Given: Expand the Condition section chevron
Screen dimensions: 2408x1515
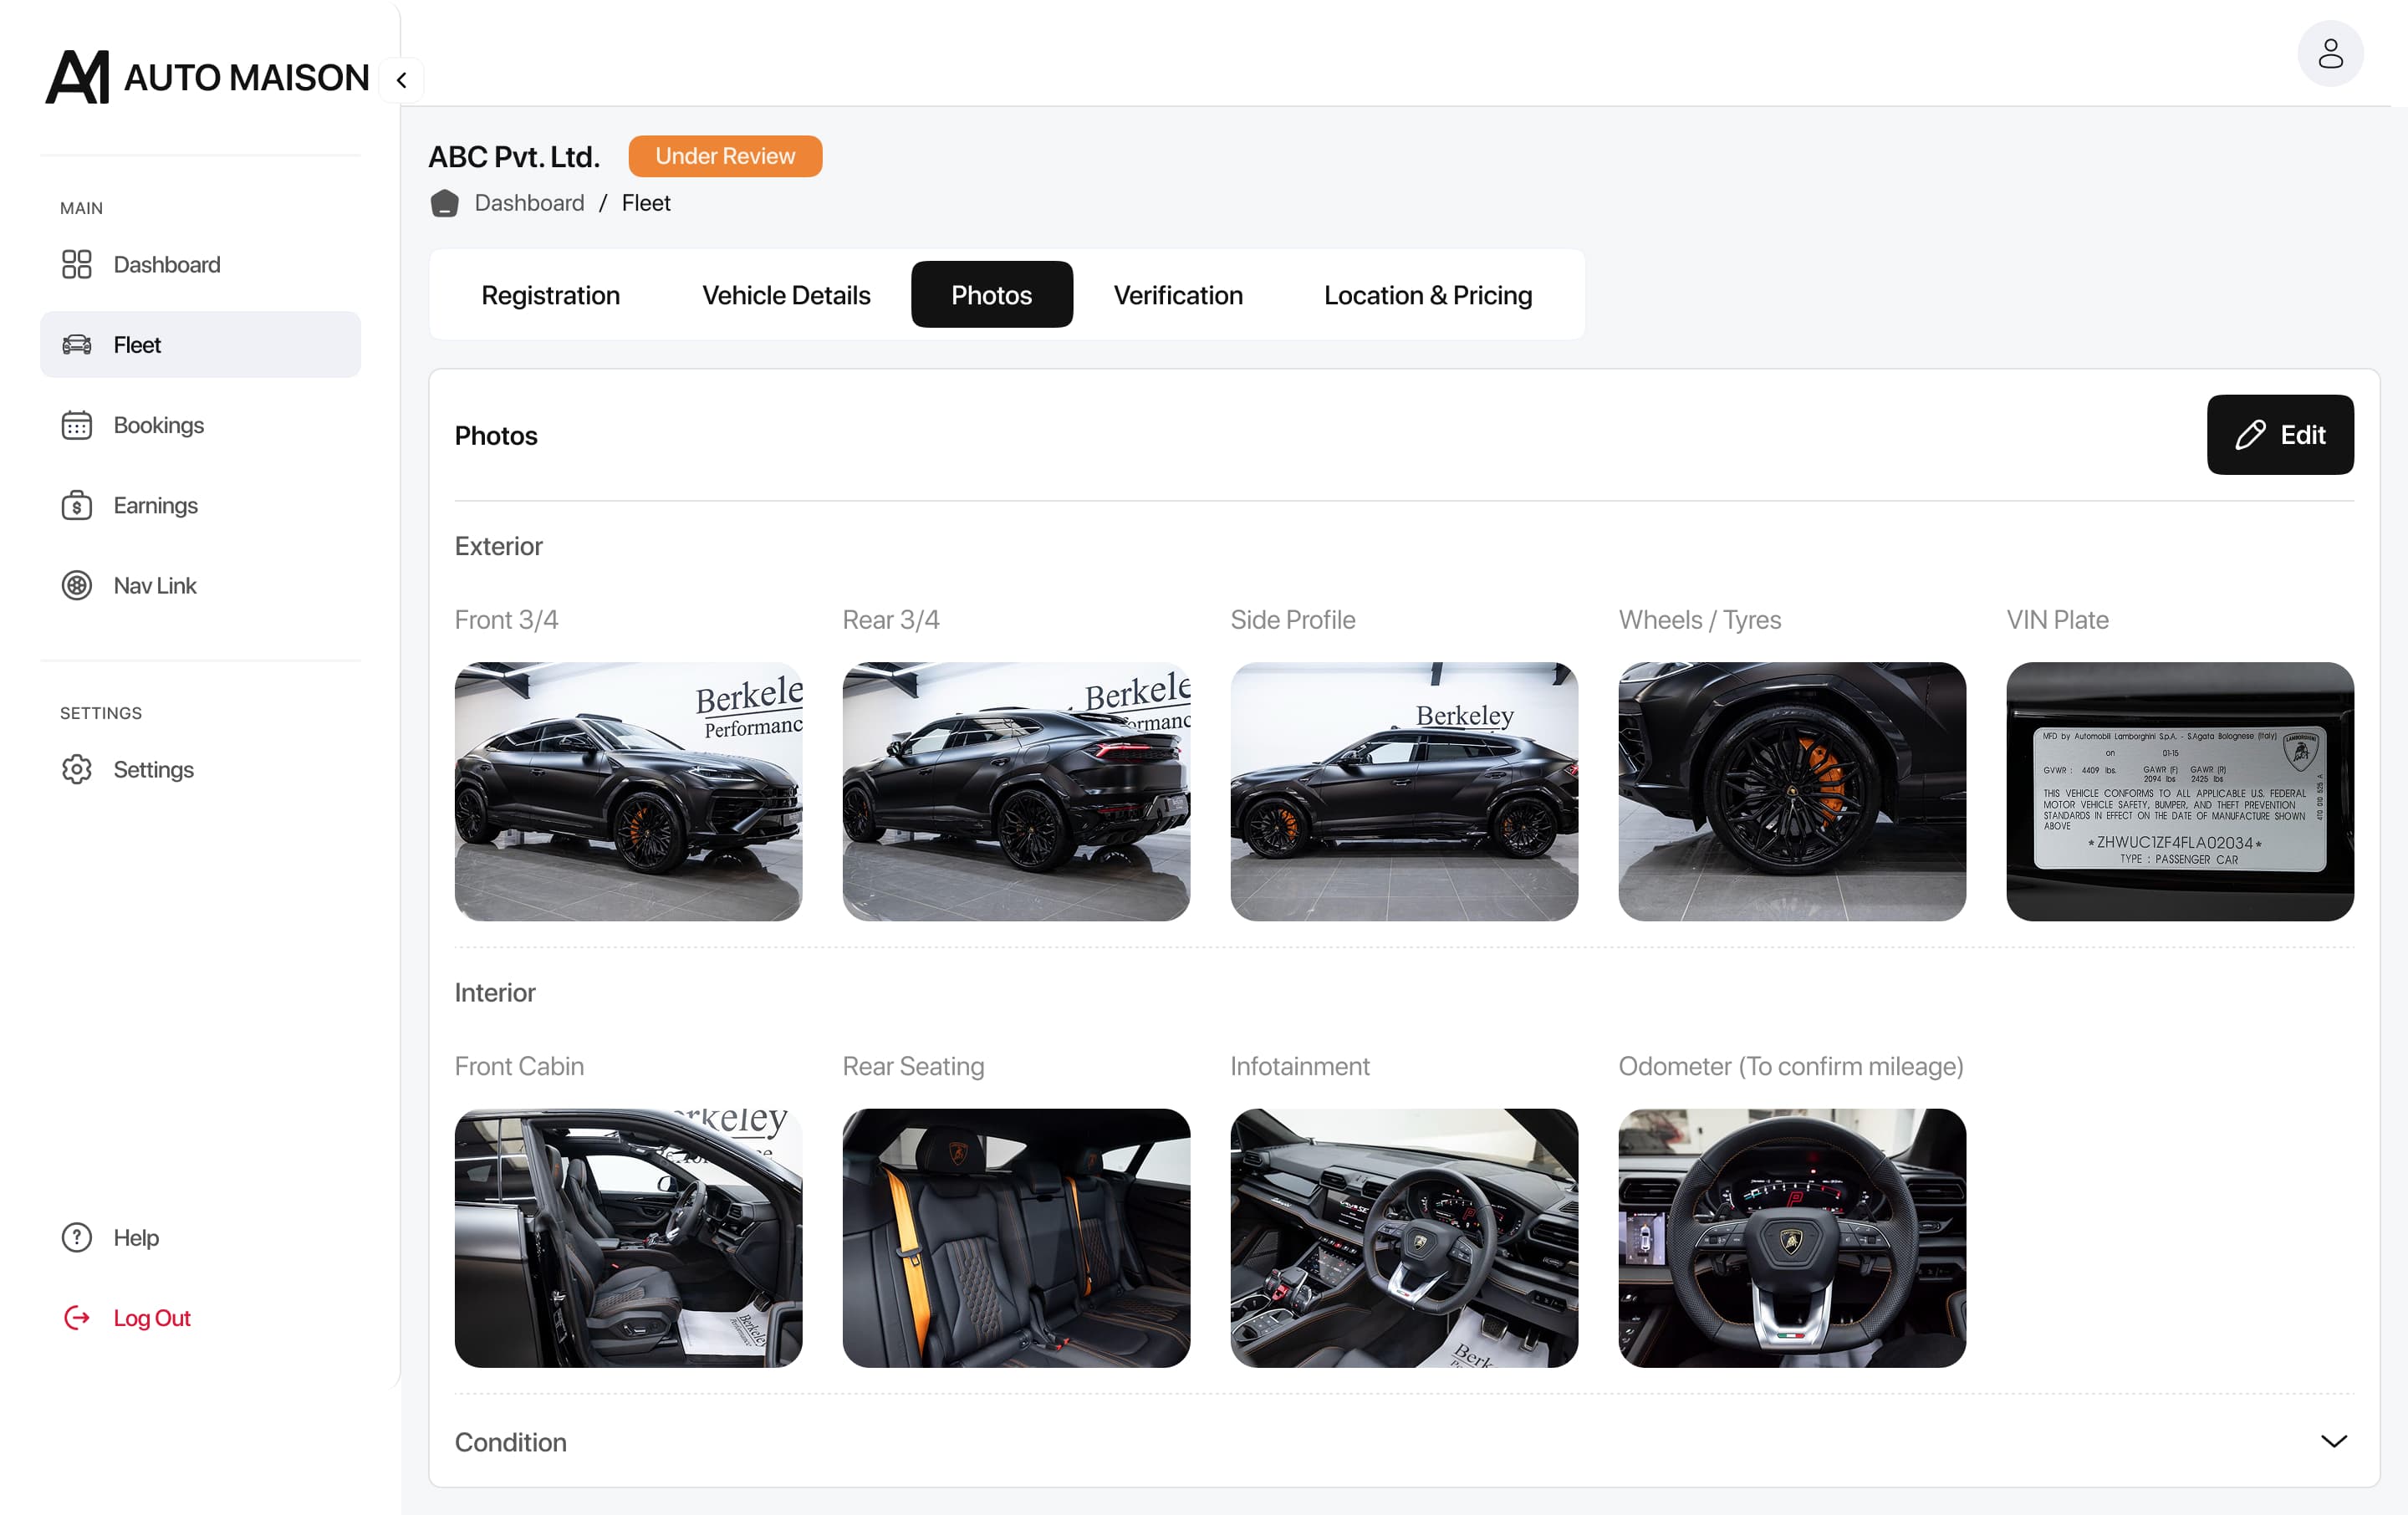Looking at the screenshot, I should [2332, 1441].
